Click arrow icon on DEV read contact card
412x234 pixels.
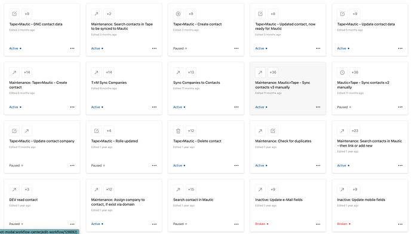[14, 189]
